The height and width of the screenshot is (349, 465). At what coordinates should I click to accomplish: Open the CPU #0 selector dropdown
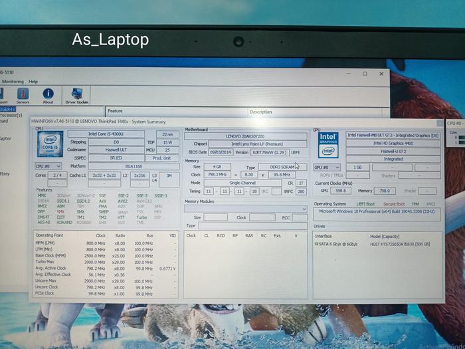48,166
